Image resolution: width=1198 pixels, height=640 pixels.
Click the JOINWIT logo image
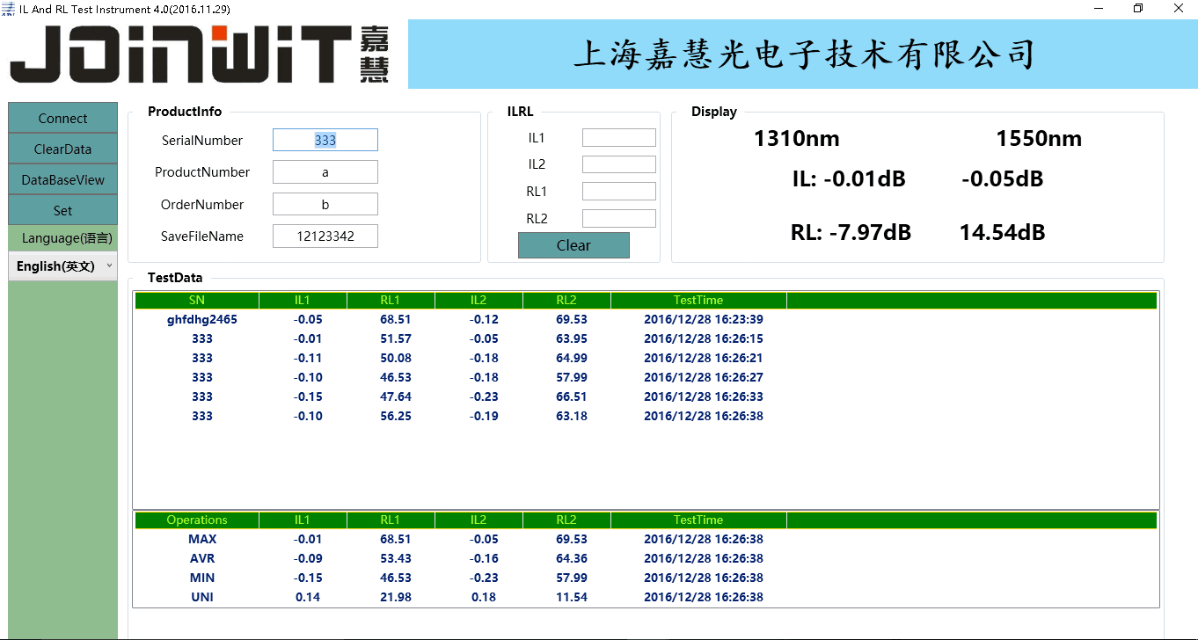(x=199, y=55)
